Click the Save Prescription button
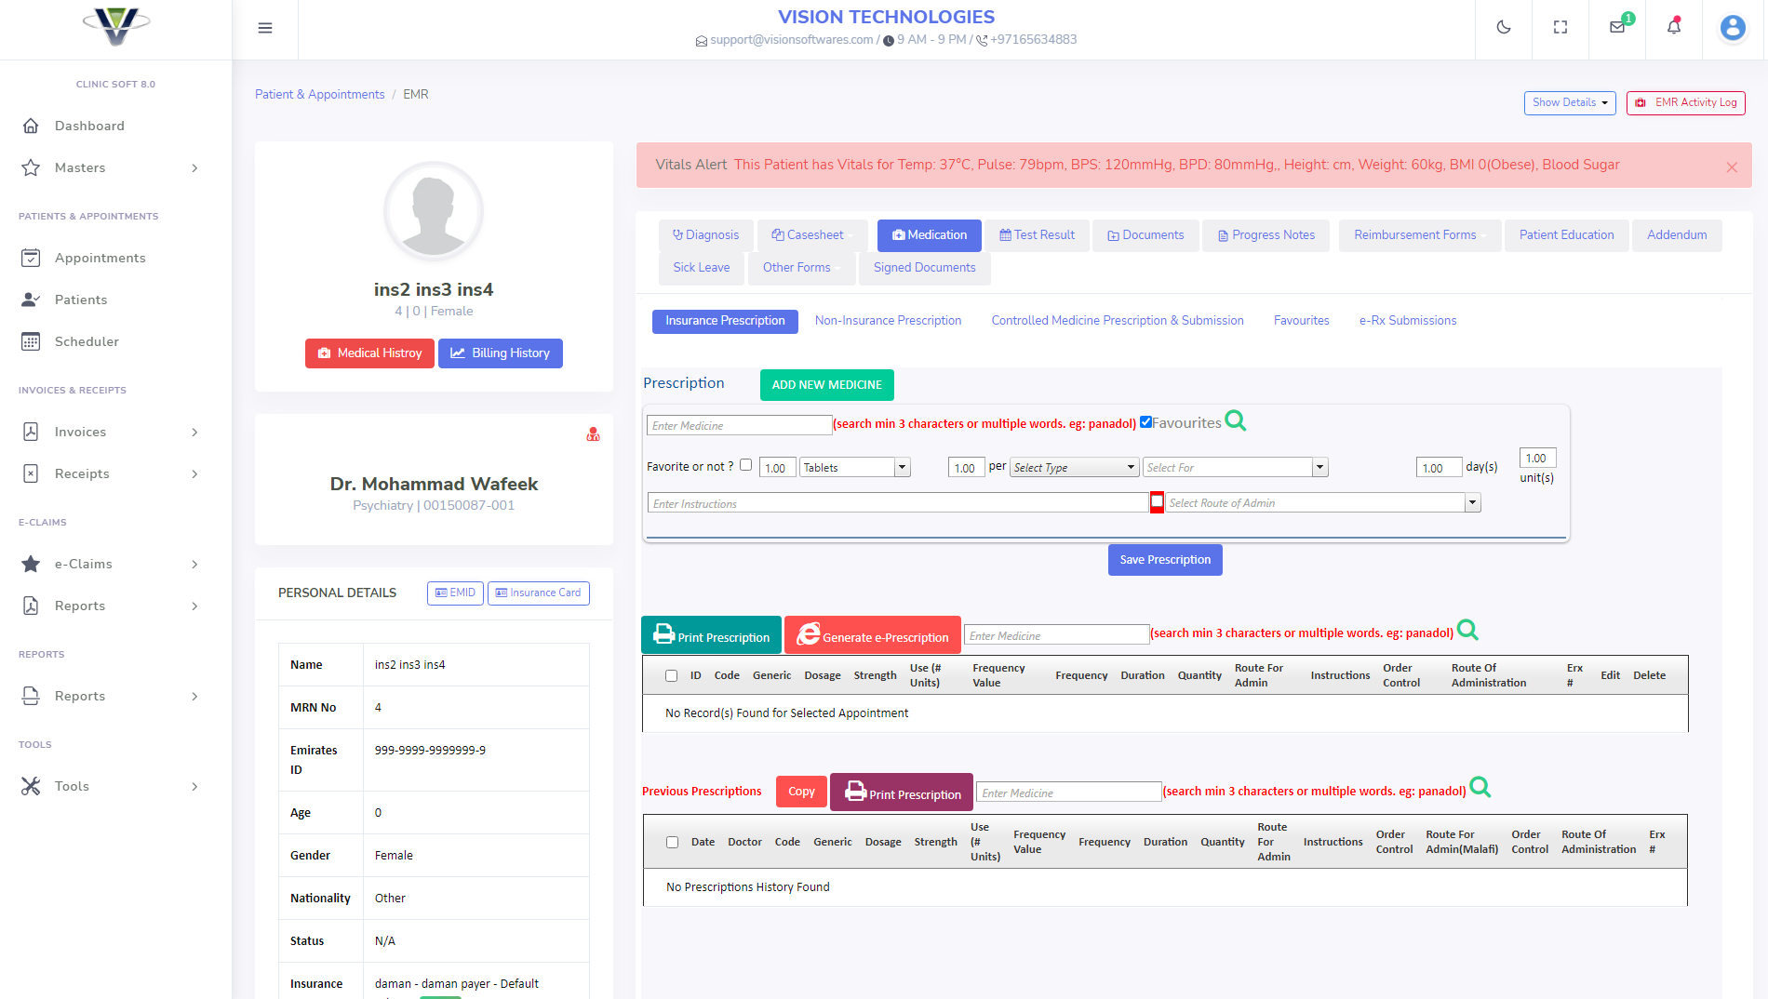 pyautogui.click(x=1165, y=559)
